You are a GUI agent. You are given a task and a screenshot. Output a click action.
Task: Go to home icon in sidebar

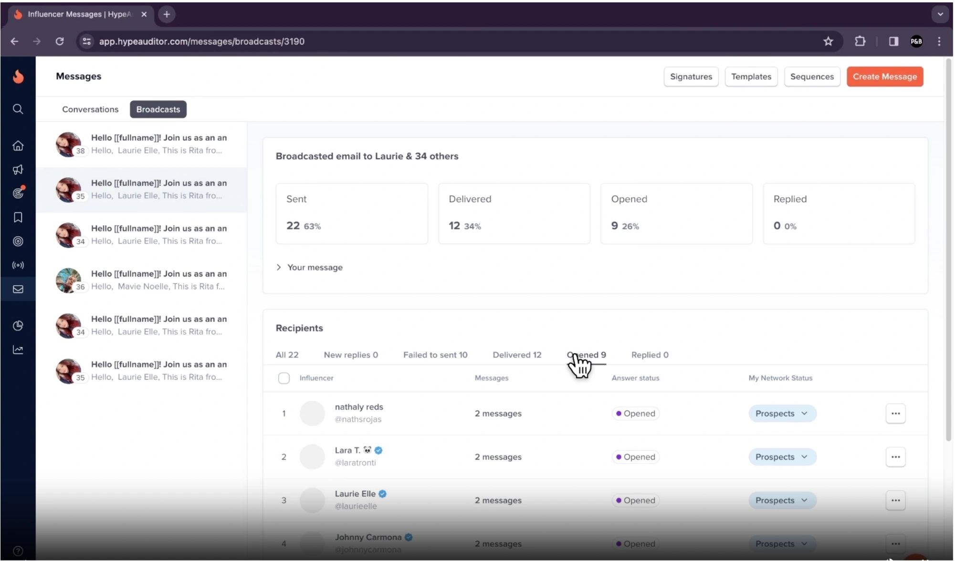[x=18, y=145]
